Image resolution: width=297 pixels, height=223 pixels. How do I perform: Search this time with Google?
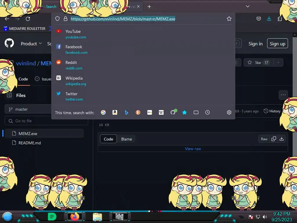click(103, 112)
